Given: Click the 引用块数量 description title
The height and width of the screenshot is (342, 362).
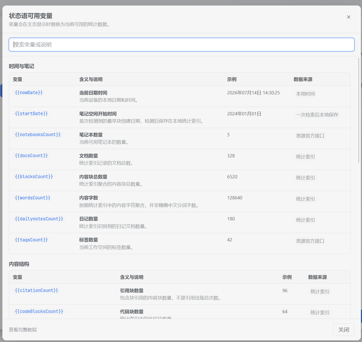Looking at the screenshot, I should point(132,291).
